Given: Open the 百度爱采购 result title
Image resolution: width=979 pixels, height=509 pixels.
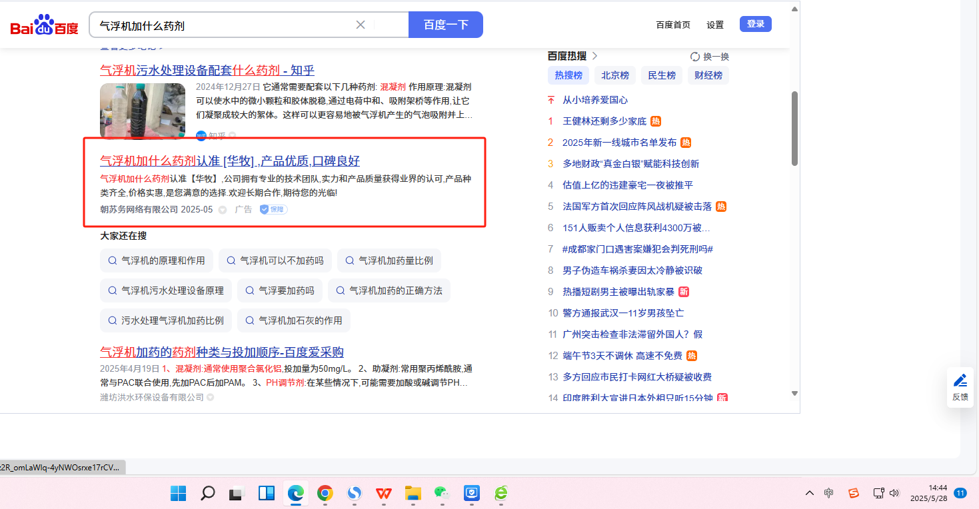Looking at the screenshot, I should [x=222, y=352].
